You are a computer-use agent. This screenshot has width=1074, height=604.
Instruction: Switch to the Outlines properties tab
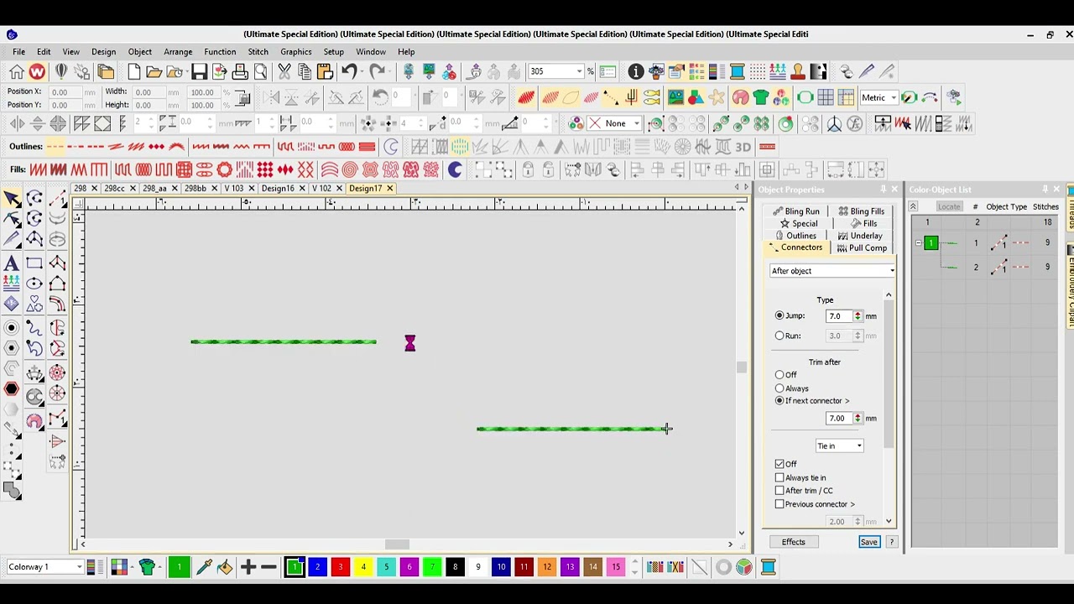point(795,236)
